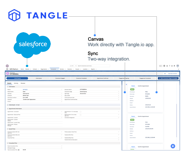Click the Tangle panel vertical scrollbar

point(177,120)
